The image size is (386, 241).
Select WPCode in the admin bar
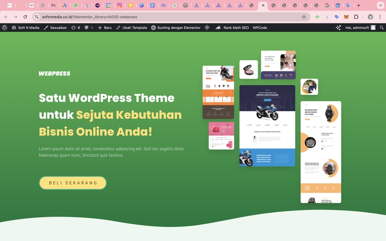pos(259,28)
